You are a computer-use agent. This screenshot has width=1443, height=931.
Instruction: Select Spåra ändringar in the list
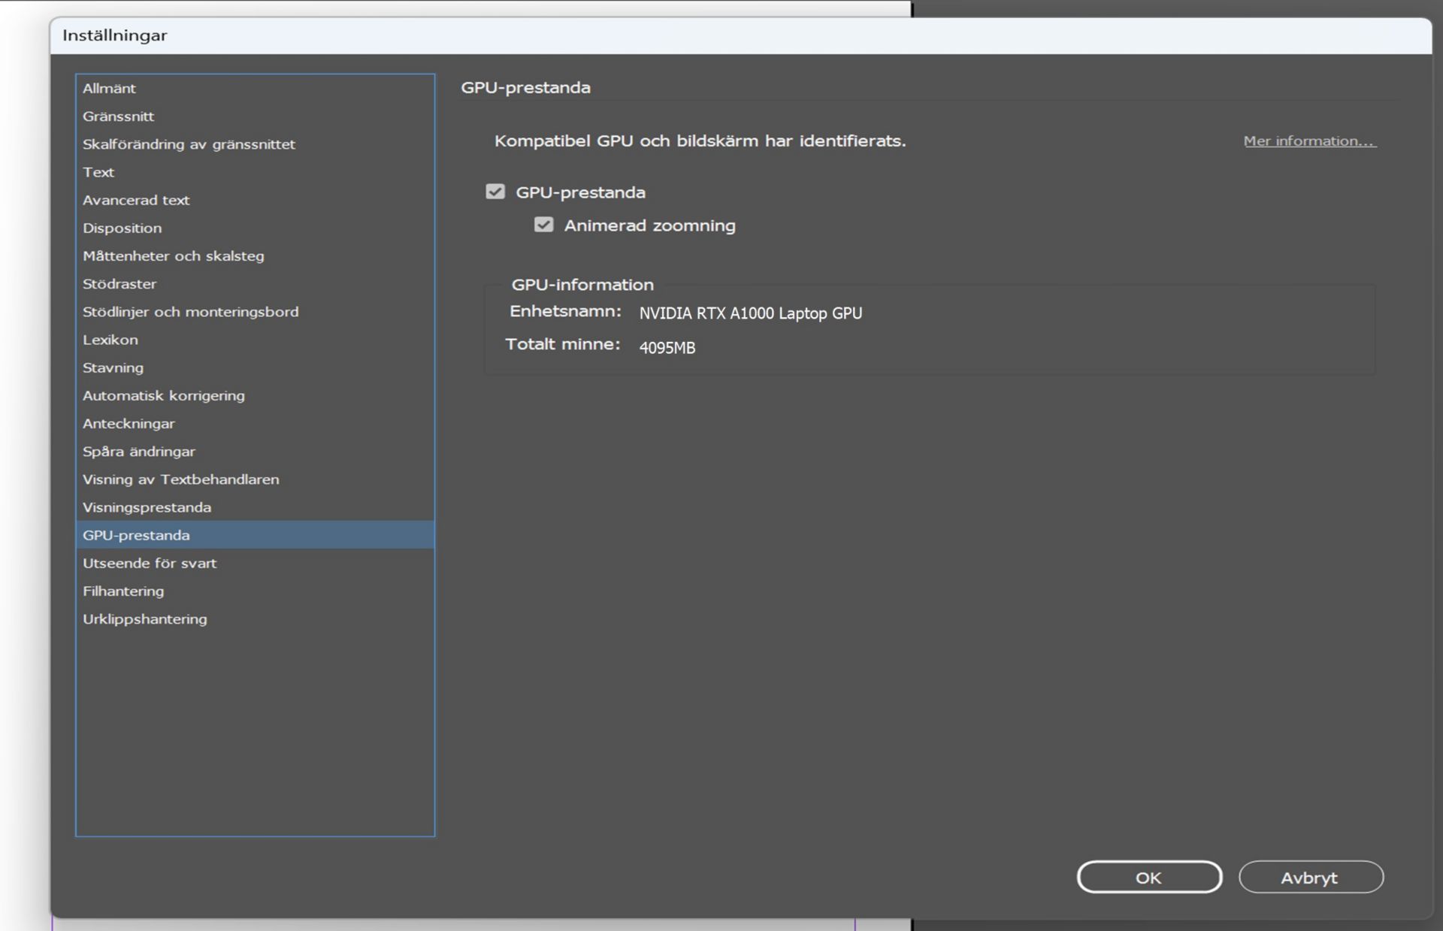(139, 452)
